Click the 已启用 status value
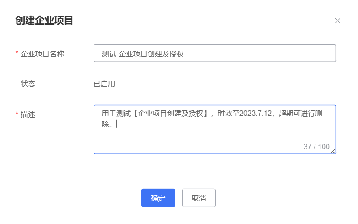This screenshot has height=224, width=358. tap(104, 84)
